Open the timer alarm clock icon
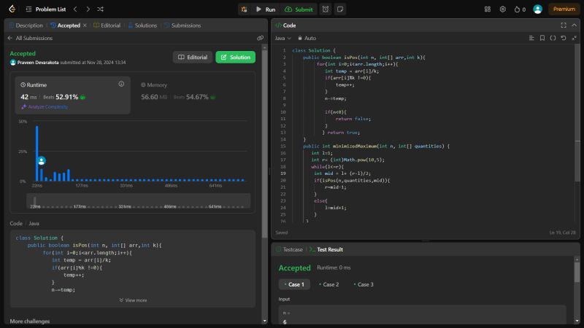This screenshot has width=584, height=328. [324, 9]
